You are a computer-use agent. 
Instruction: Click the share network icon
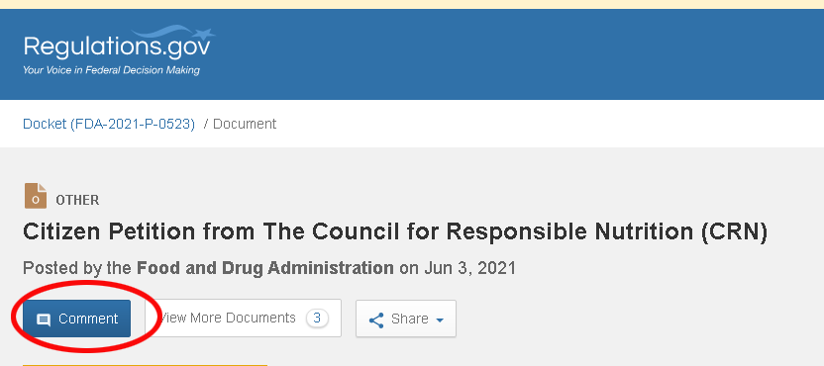point(375,320)
